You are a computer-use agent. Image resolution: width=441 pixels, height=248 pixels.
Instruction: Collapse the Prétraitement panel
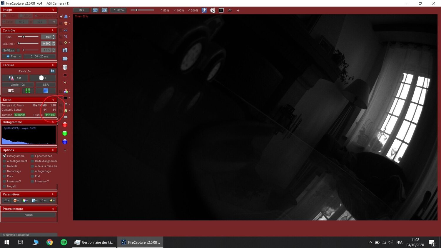tap(53, 209)
